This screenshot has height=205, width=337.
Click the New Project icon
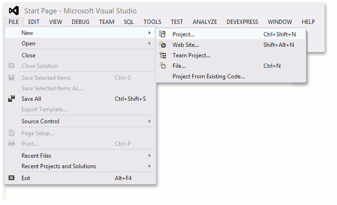tap(163, 34)
